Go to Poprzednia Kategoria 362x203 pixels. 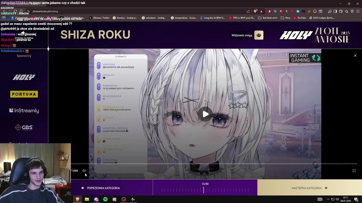[x=100, y=188]
